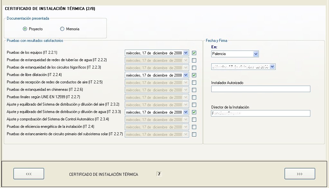Click the label "Pruebas de libre dilatación (IT 2.2.4)"
Viewport: 329px width, 188px height.
tap(34, 75)
